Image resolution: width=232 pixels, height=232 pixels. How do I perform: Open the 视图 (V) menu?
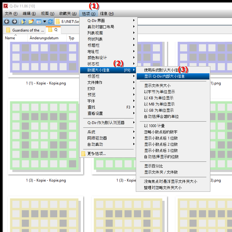click(48, 14)
